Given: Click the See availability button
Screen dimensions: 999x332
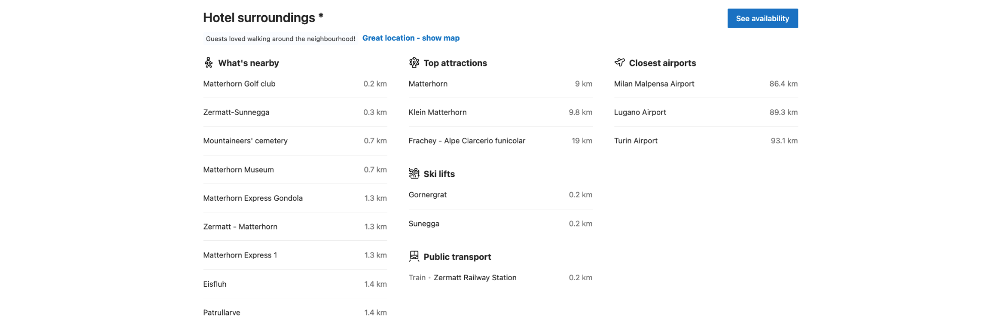Looking at the screenshot, I should tap(763, 19).
